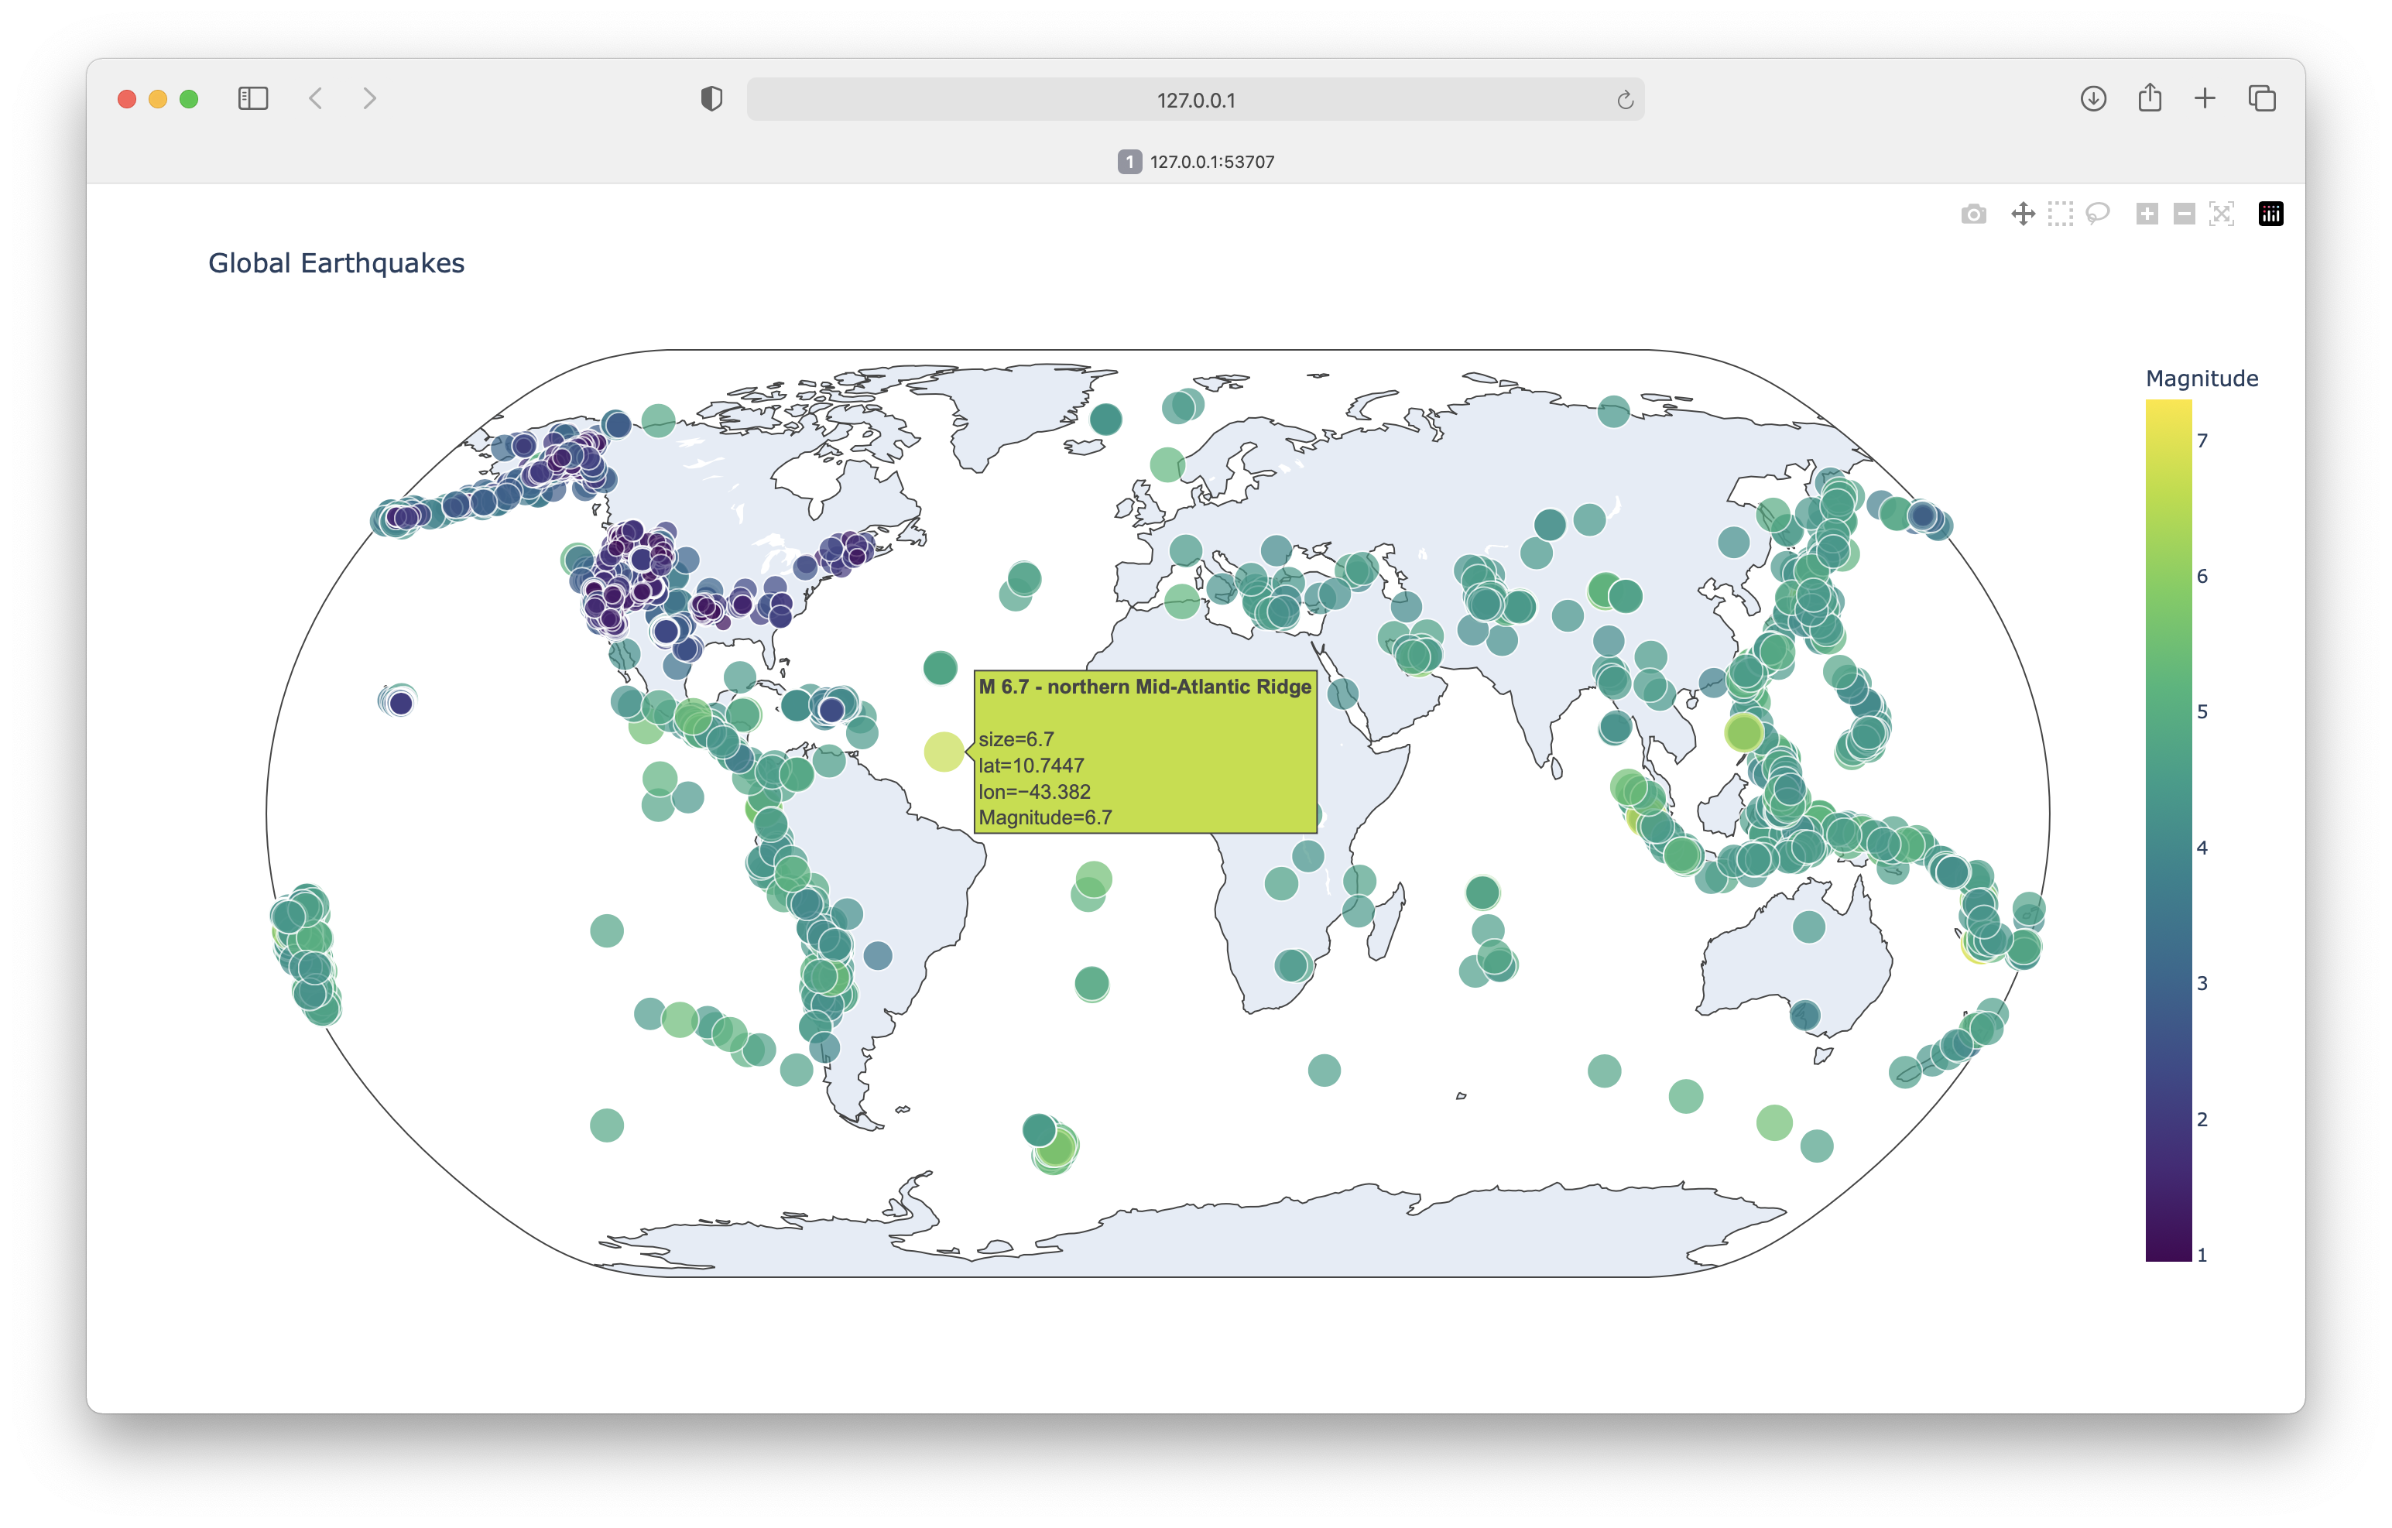The width and height of the screenshot is (2392, 1528).
Task: Toggle the Safari sidebar
Action: pos(253,98)
